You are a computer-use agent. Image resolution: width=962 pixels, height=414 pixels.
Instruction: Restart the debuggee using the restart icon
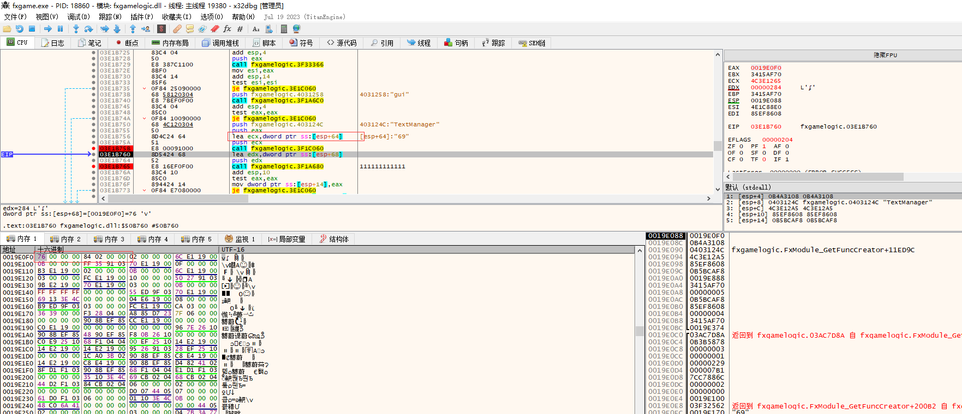coord(20,29)
